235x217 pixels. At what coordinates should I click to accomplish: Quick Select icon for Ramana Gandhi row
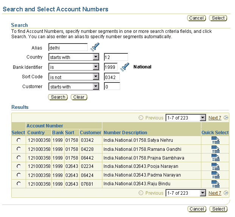click(x=215, y=149)
